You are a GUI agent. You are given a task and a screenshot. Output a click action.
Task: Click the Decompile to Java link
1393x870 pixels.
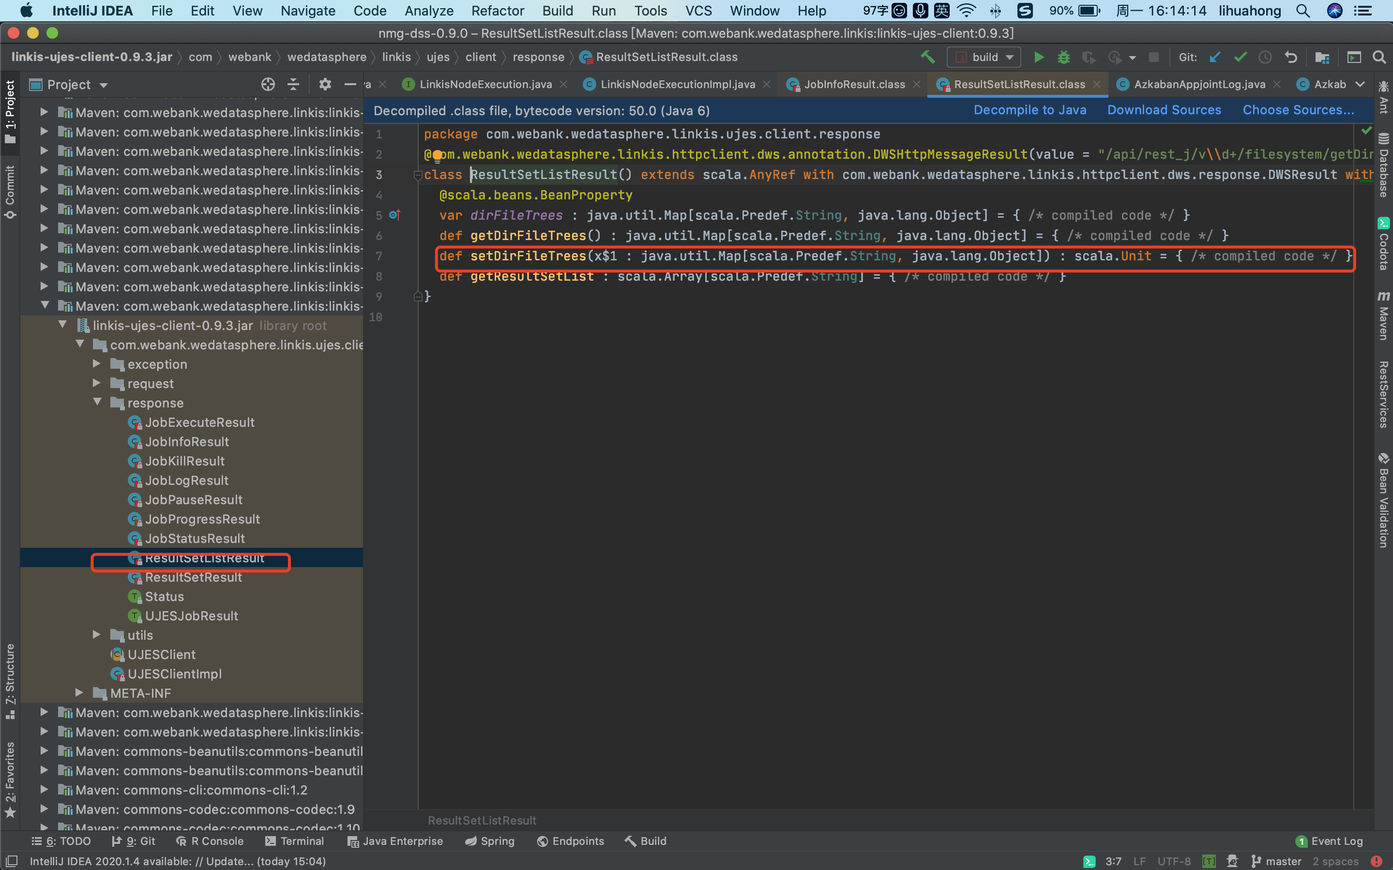pyautogui.click(x=1030, y=110)
